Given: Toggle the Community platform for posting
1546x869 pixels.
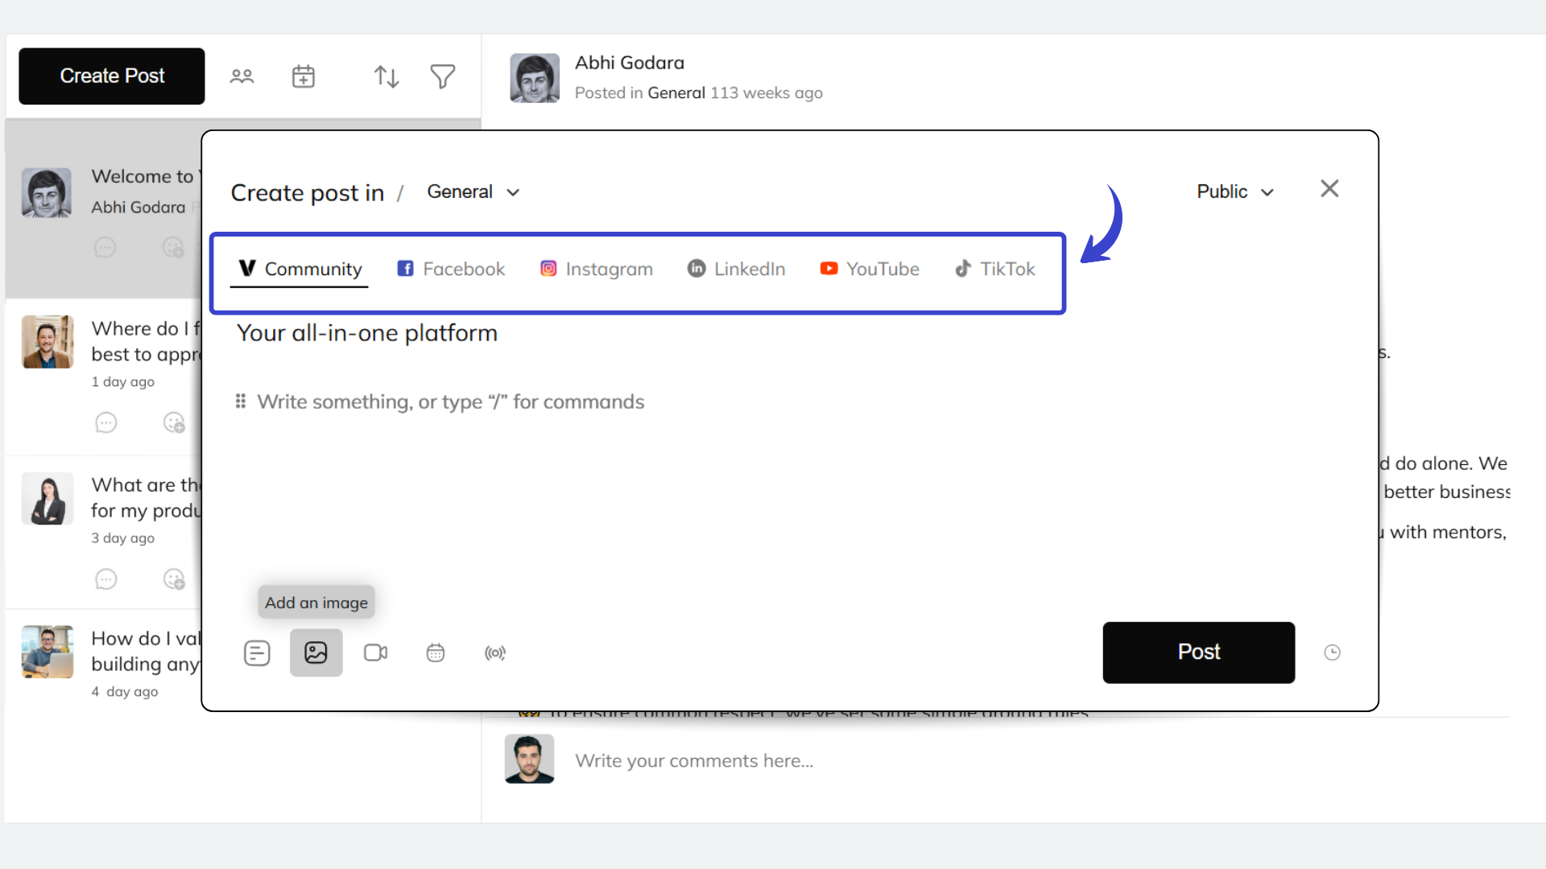Looking at the screenshot, I should point(299,269).
